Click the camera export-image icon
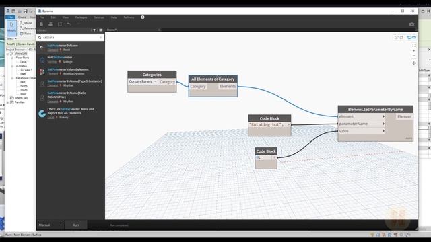 click(x=411, y=24)
